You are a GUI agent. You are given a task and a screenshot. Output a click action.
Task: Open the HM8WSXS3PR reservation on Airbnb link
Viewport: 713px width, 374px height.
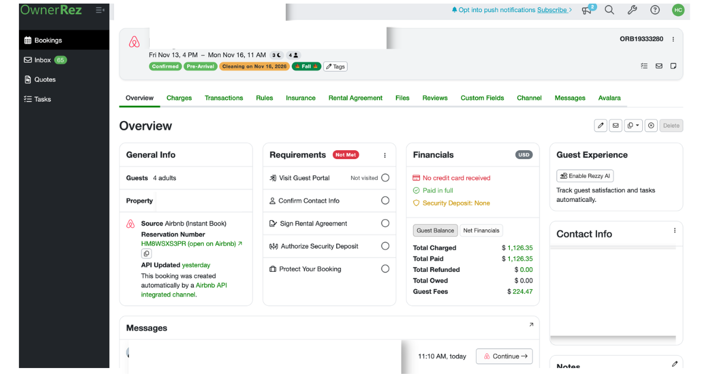191,243
